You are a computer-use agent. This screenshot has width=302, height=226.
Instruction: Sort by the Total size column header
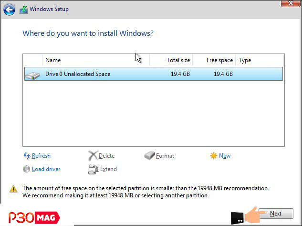pyautogui.click(x=171, y=60)
